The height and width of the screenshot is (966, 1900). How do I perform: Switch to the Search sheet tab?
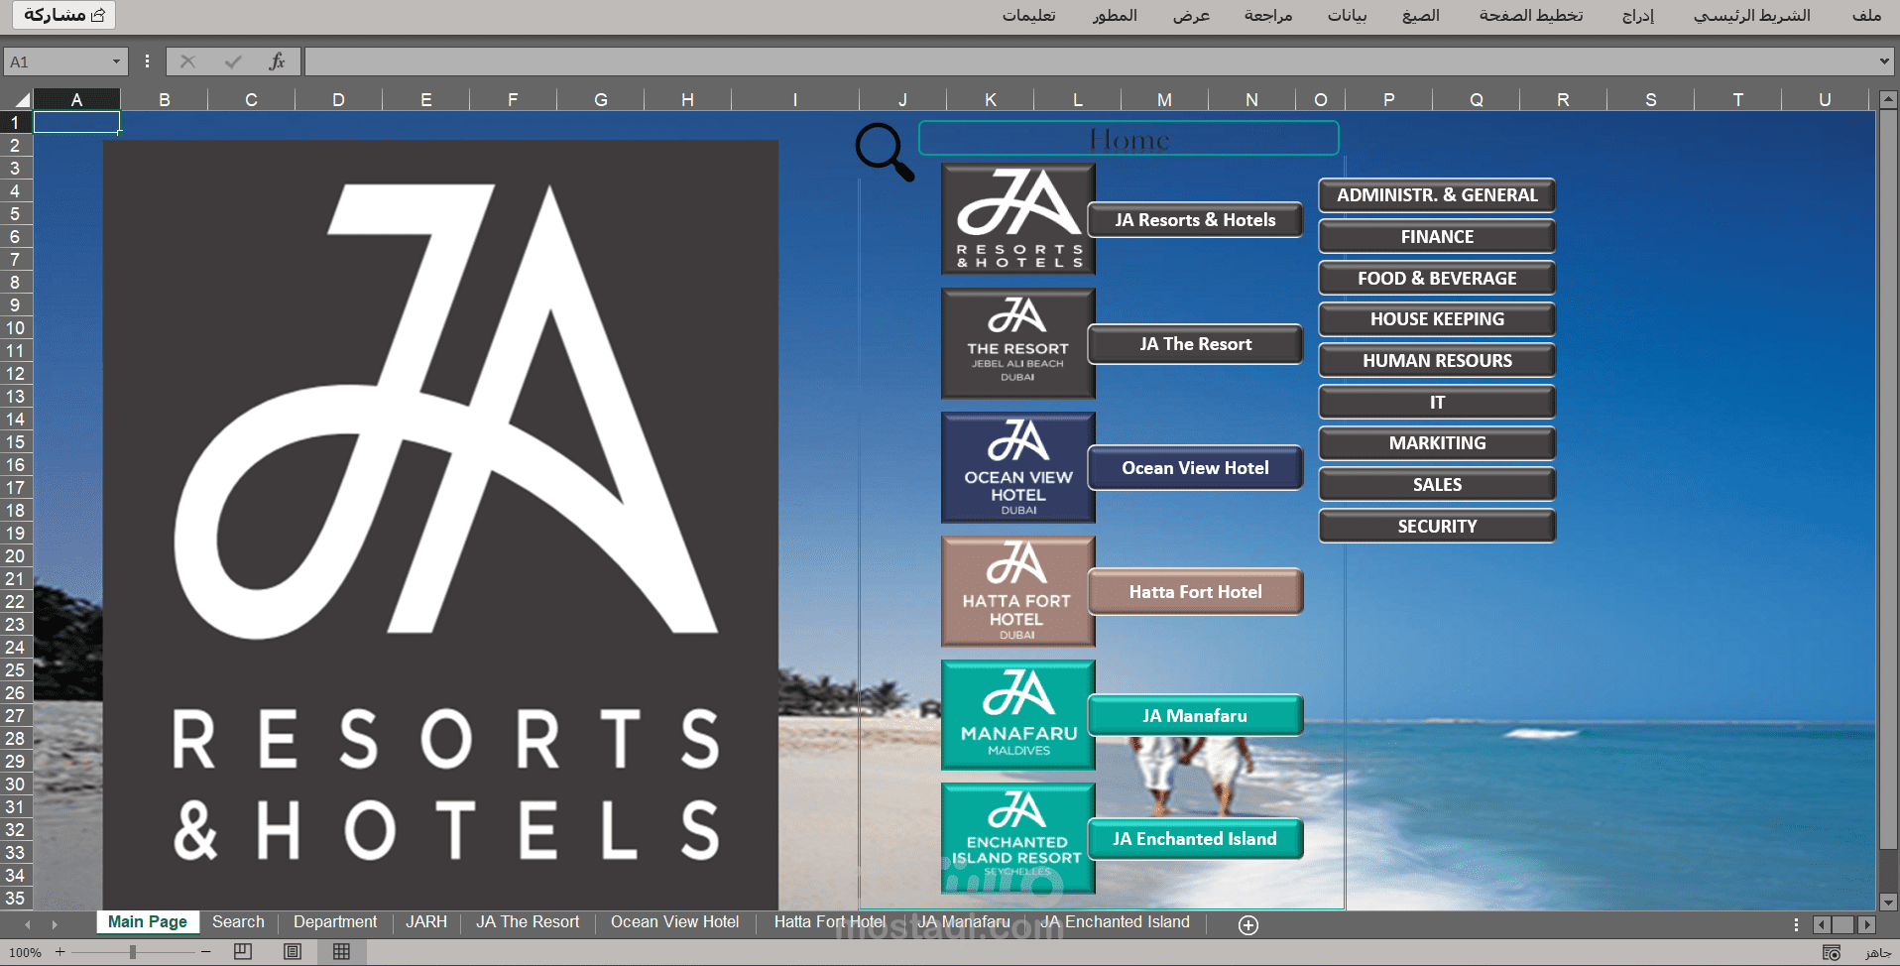point(238,922)
